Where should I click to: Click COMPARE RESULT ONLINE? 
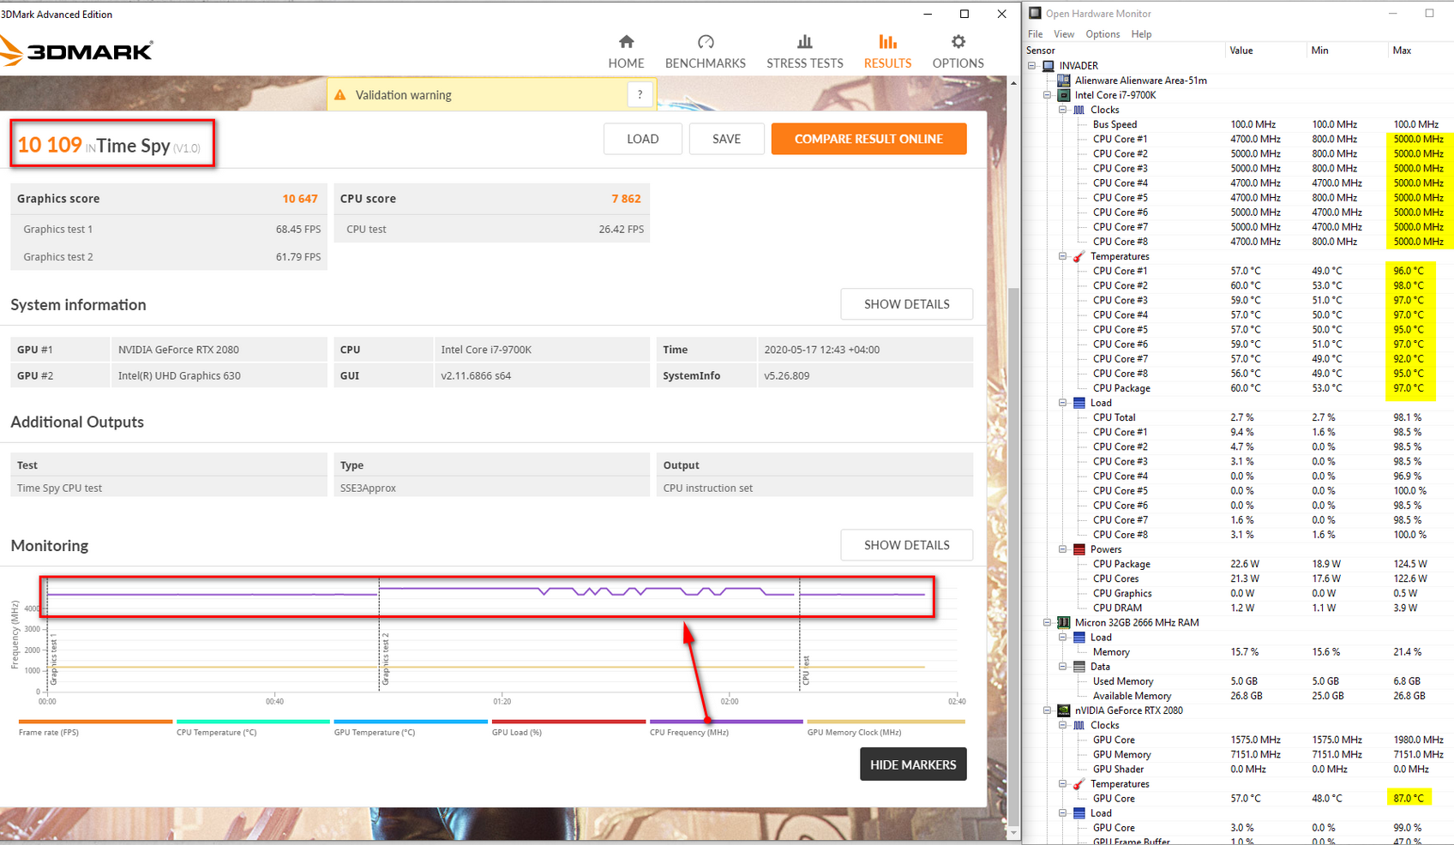(869, 139)
